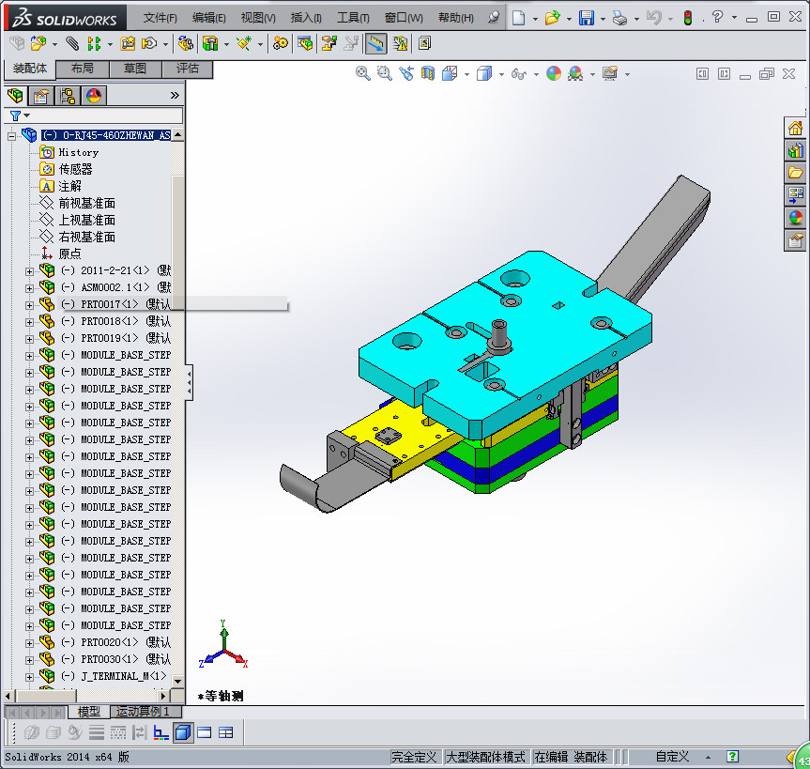The width and height of the screenshot is (810, 769).
Task: Expand the J_TERMINAL_M<1> node
Action: 29,677
